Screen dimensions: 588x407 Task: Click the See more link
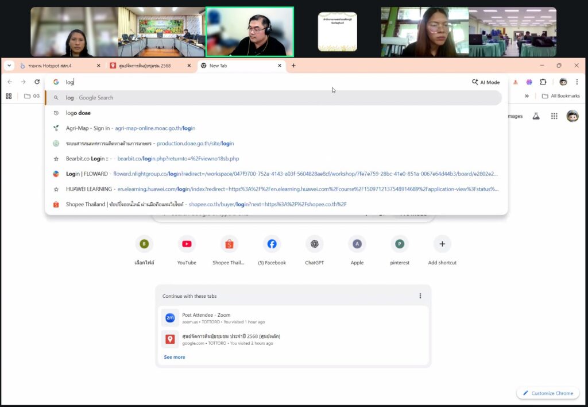[175, 357]
